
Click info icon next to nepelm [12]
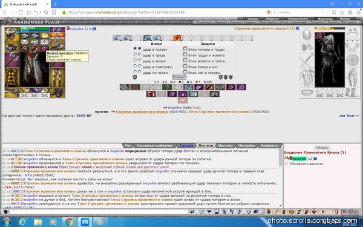[95, 28]
